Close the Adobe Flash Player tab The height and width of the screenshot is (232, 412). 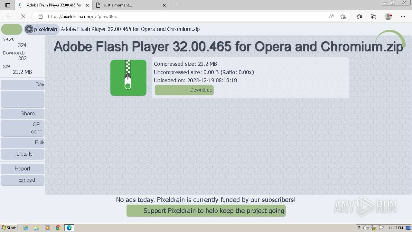pyautogui.click(x=87, y=5)
